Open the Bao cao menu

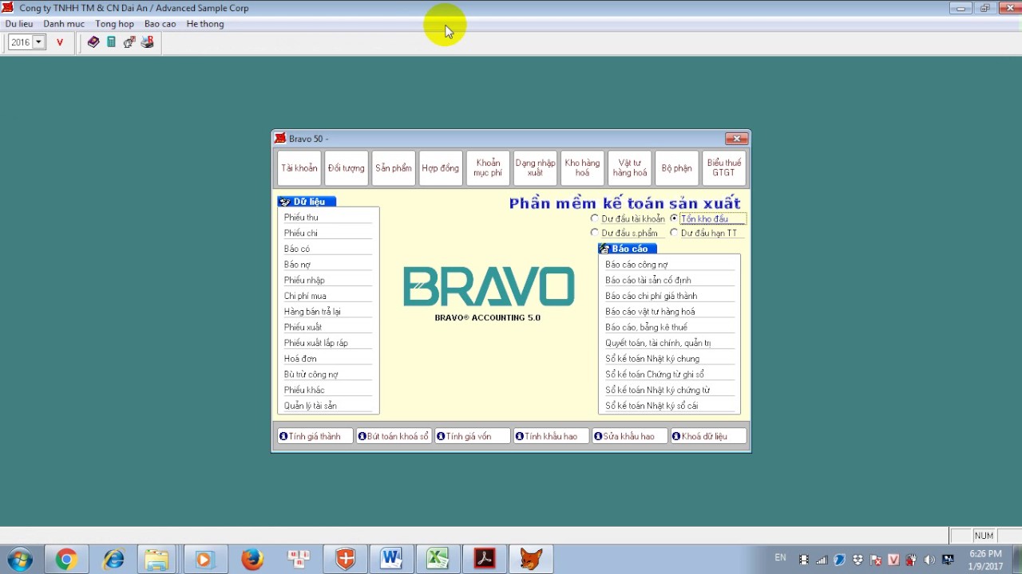point(160,24)
